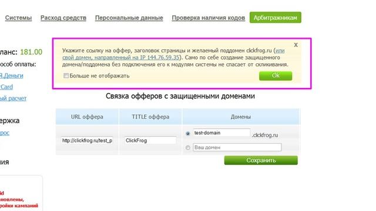Viewport: 376px width, 211px height.
Task: Click into the Ваш домен input
Action: click(x=237, y=147)
